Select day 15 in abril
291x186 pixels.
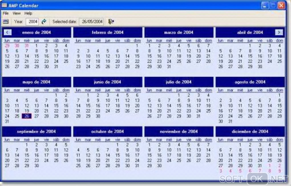[x=250, y=56]
